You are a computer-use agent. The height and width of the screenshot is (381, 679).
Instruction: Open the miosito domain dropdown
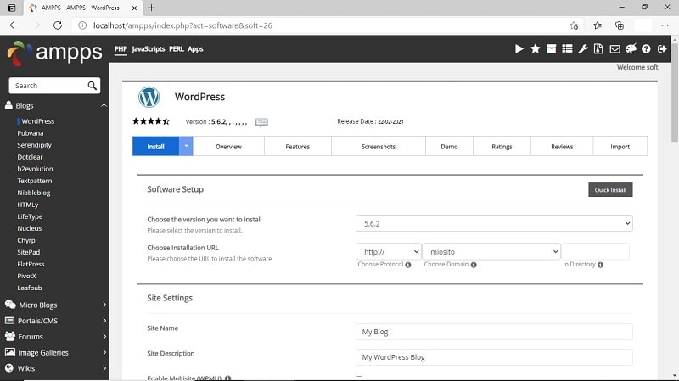click(x=491, y=251)
